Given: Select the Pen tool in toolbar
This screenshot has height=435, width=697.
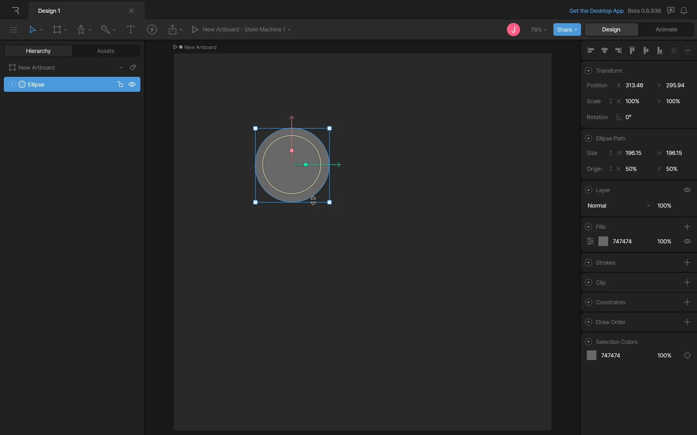Looking at the screenshot, I should click(81, 29).
